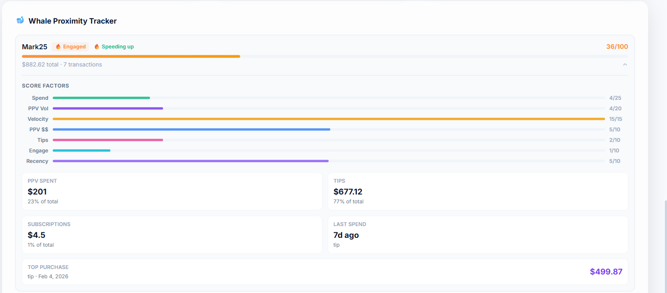Collapse the Mark25 details chevron
667x293 pixels.
[625, 64]
